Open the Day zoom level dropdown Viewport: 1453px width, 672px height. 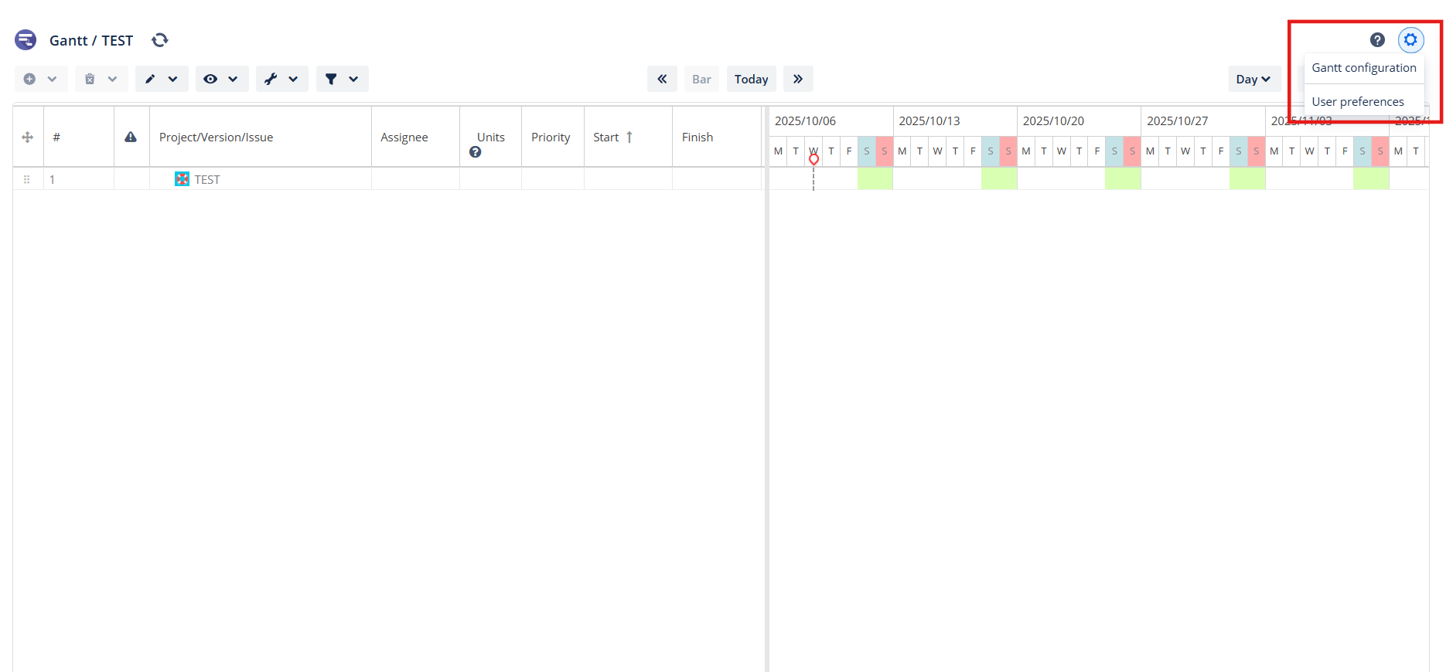point(1253,79)
